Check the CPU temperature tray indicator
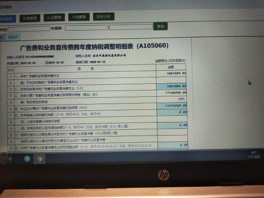The height and width of the screenshot is (198, 264). pos(254,155)
